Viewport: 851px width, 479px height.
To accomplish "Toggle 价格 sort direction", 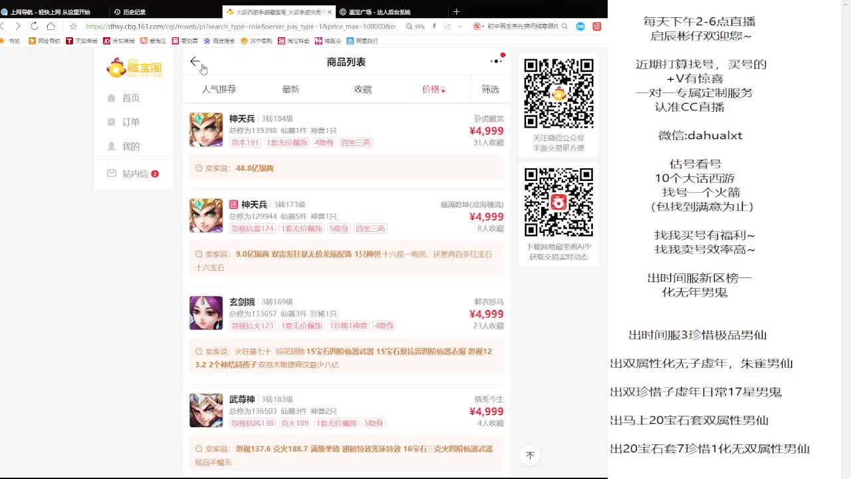I will (x=433, y=89).
